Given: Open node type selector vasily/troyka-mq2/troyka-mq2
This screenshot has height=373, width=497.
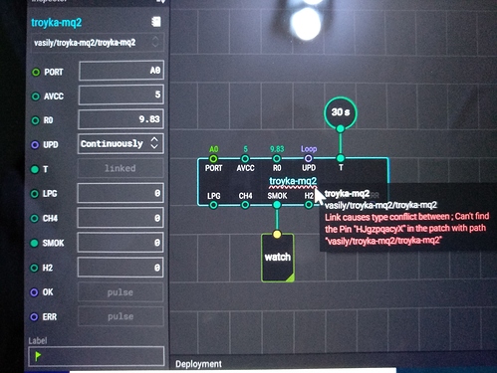Looking at the screenshot, I should pos(98,43).
